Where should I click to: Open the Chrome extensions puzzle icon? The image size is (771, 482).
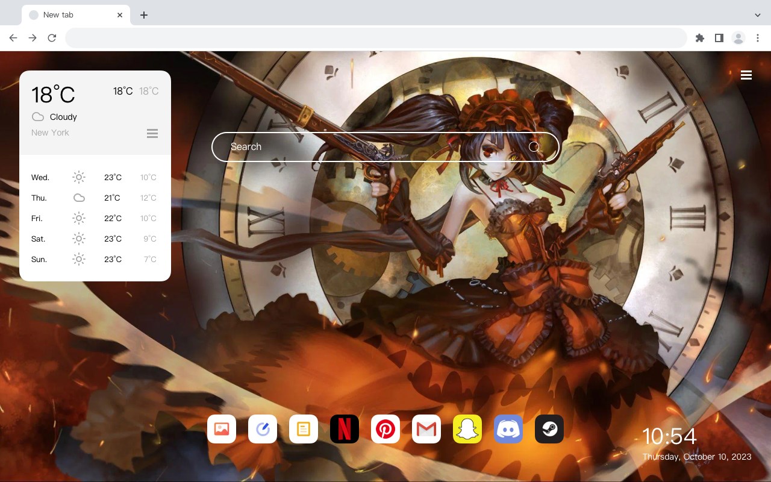(x=700, y=38)
